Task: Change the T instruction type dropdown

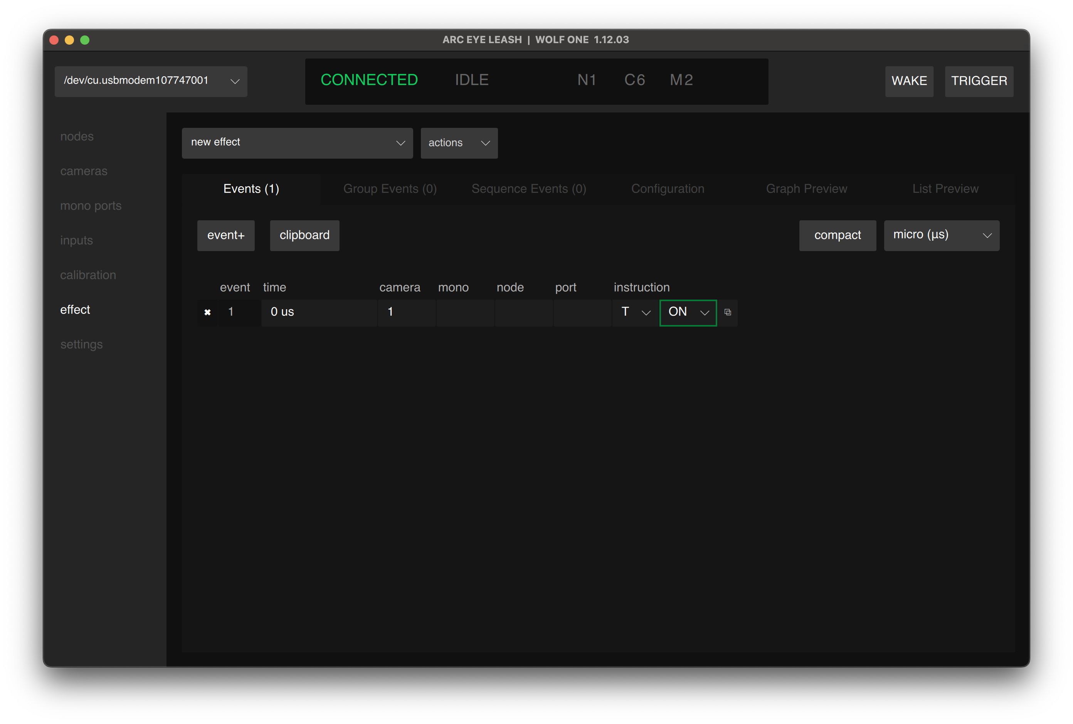Action: (x=635, y=312)
